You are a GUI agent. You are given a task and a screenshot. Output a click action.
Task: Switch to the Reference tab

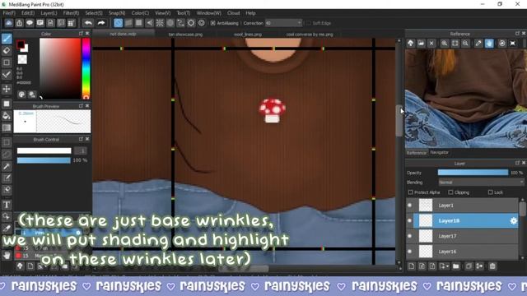click(x=417, y=153)
